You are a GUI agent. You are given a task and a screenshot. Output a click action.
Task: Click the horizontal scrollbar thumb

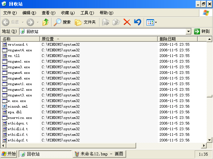[x=71, y=146]
